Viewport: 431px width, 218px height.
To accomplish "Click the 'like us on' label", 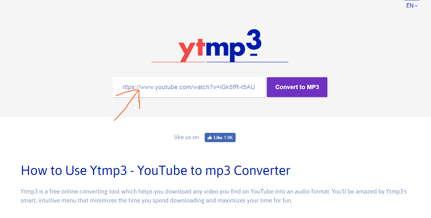I will pyautogui.click(x=187, y=137).
